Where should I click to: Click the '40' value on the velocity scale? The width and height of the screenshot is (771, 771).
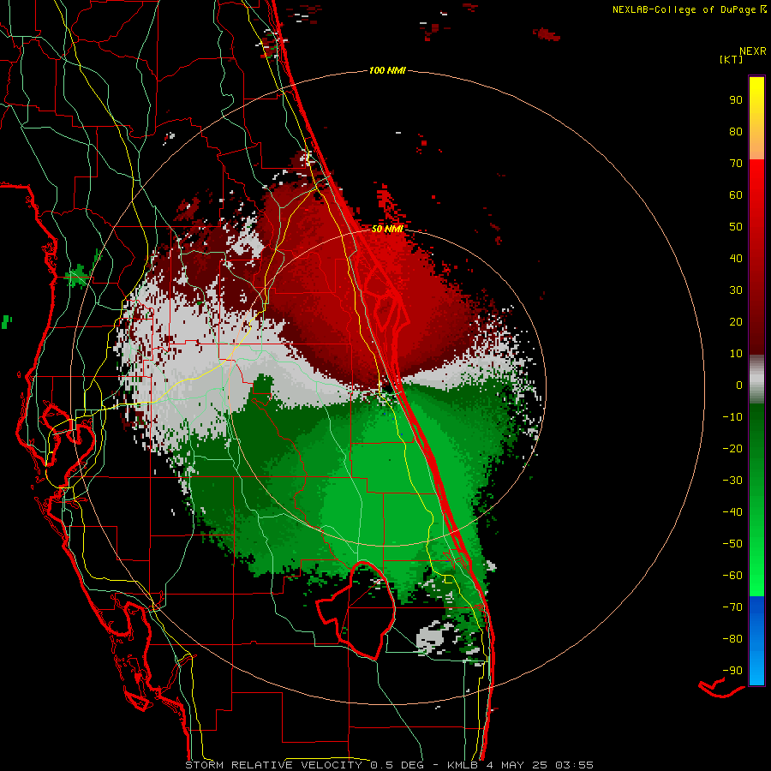tap(736, 258)
